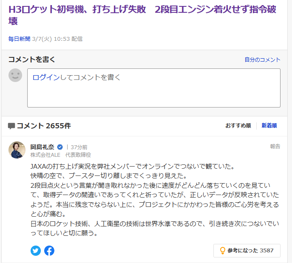Sort comments by 新着順
292x263 pixels.
pyautogui.click(x=269, y=126)
